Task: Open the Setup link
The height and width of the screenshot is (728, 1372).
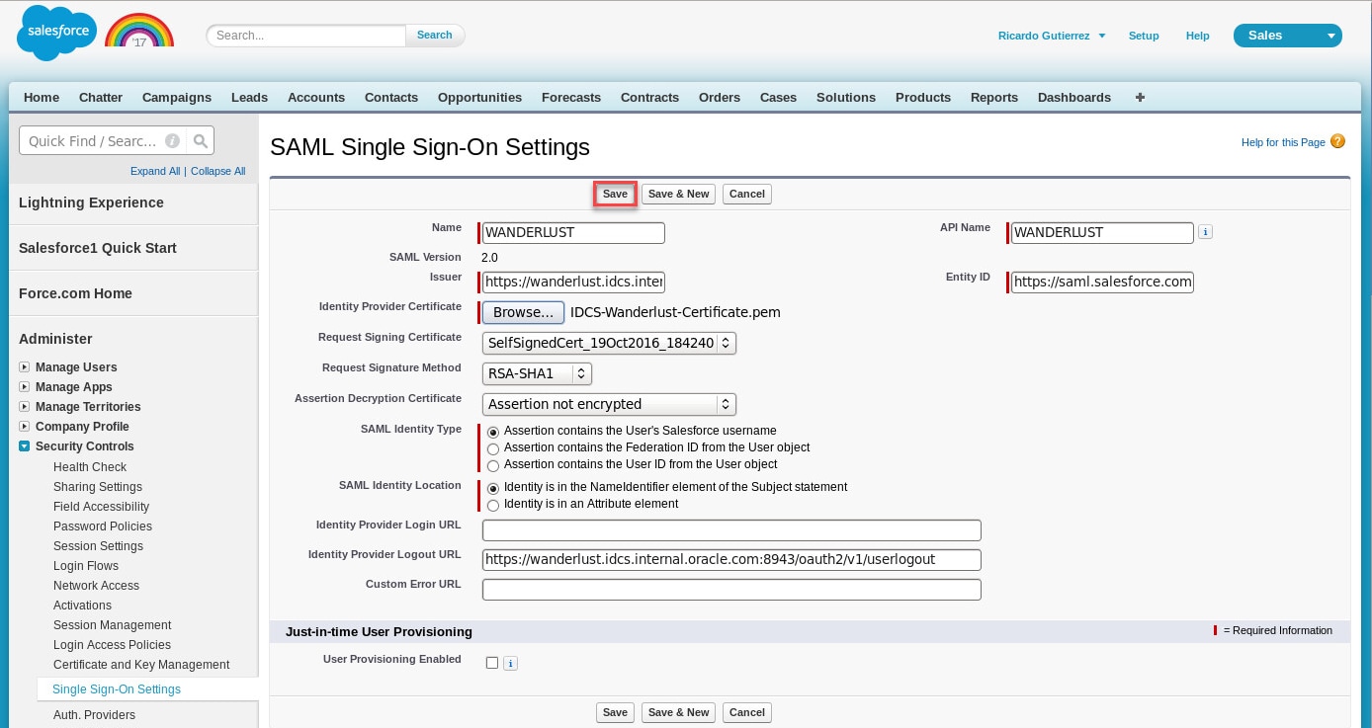Action: [x=1144, y=36]
